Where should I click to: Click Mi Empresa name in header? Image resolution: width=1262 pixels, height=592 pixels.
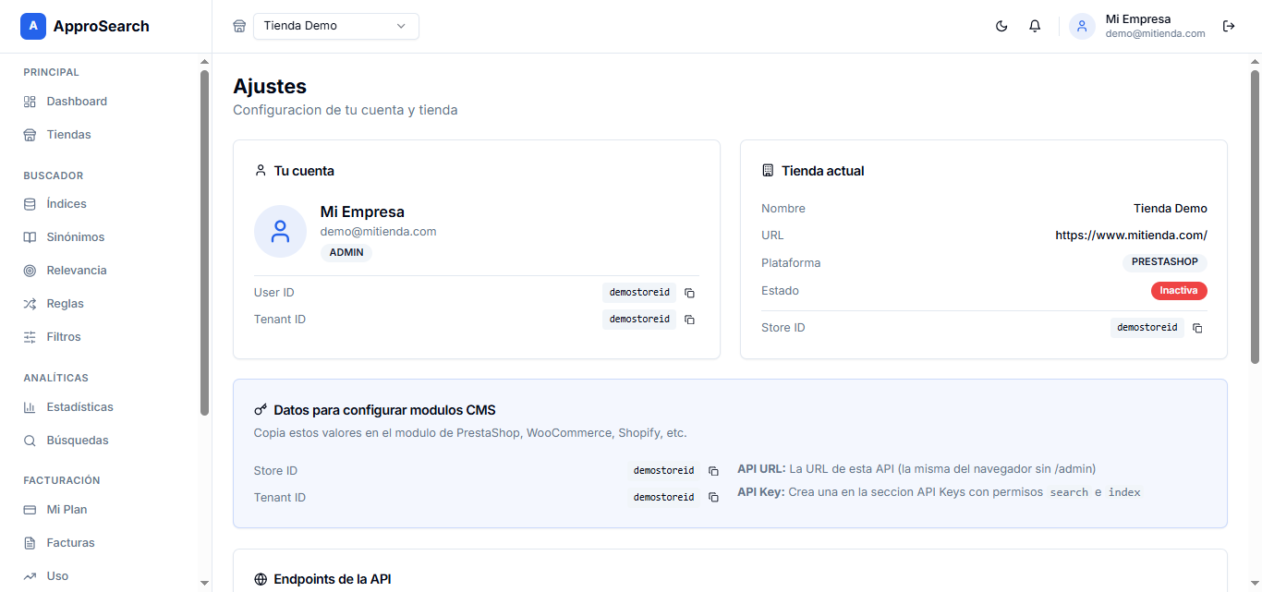(x=1138, y=18)
